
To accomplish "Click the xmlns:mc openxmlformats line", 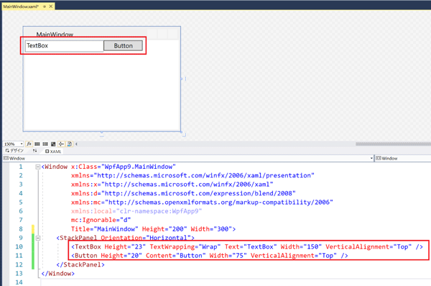I will point(202,202).
